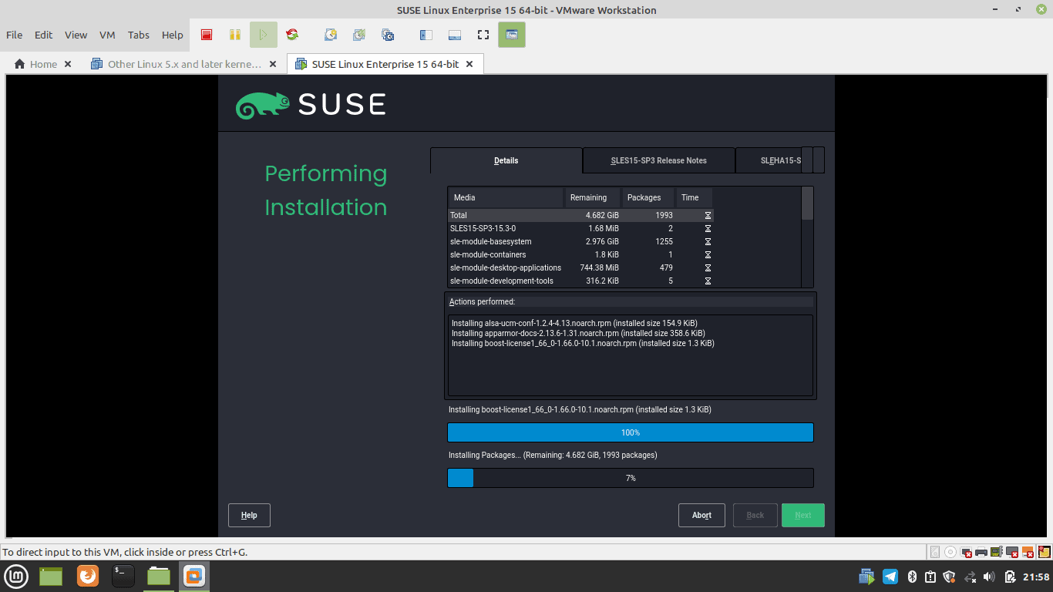Click the Packages column header

click(648, 197)
